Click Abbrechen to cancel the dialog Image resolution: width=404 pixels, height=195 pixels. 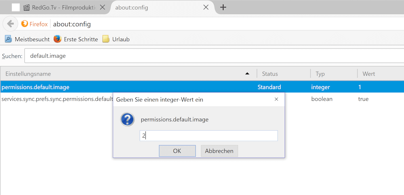coord(219,151)
